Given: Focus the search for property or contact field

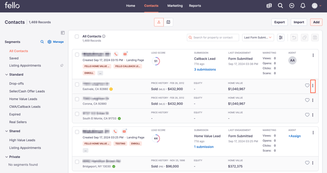Looking at the screenshot, I should tap(213, 38).
